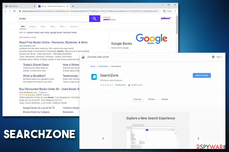229x152 pixels.
Task: Open the Related tab of SearchZone
Action: [x=165, y=99]
